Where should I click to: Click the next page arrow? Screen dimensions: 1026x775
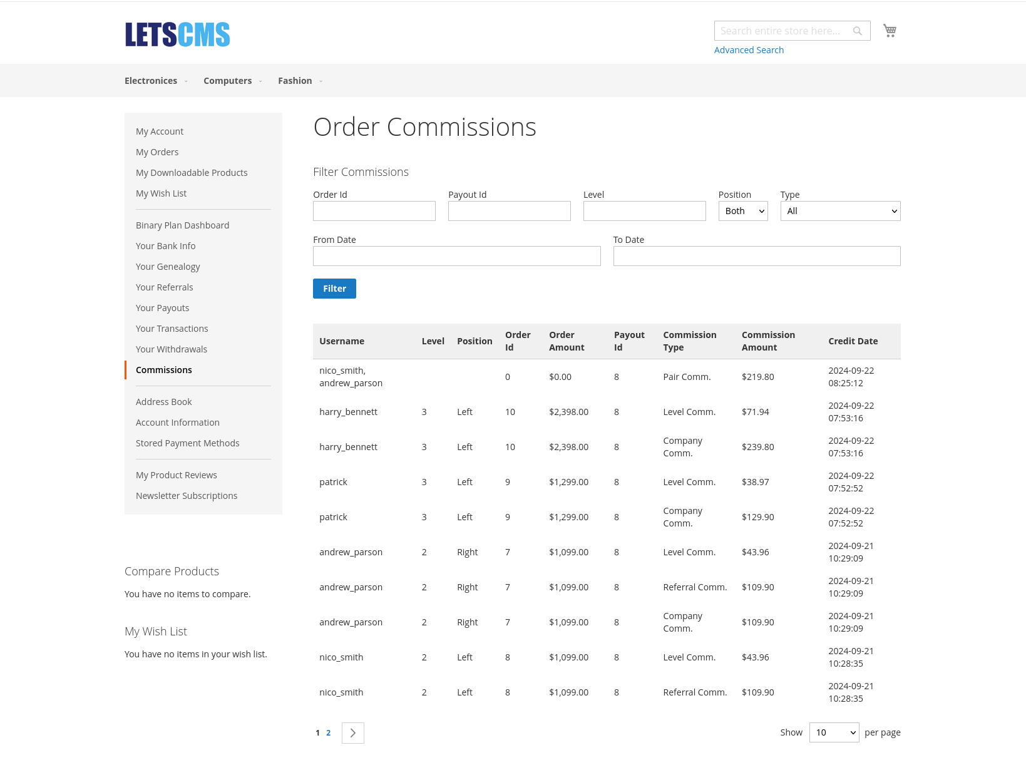pos(352,732)
